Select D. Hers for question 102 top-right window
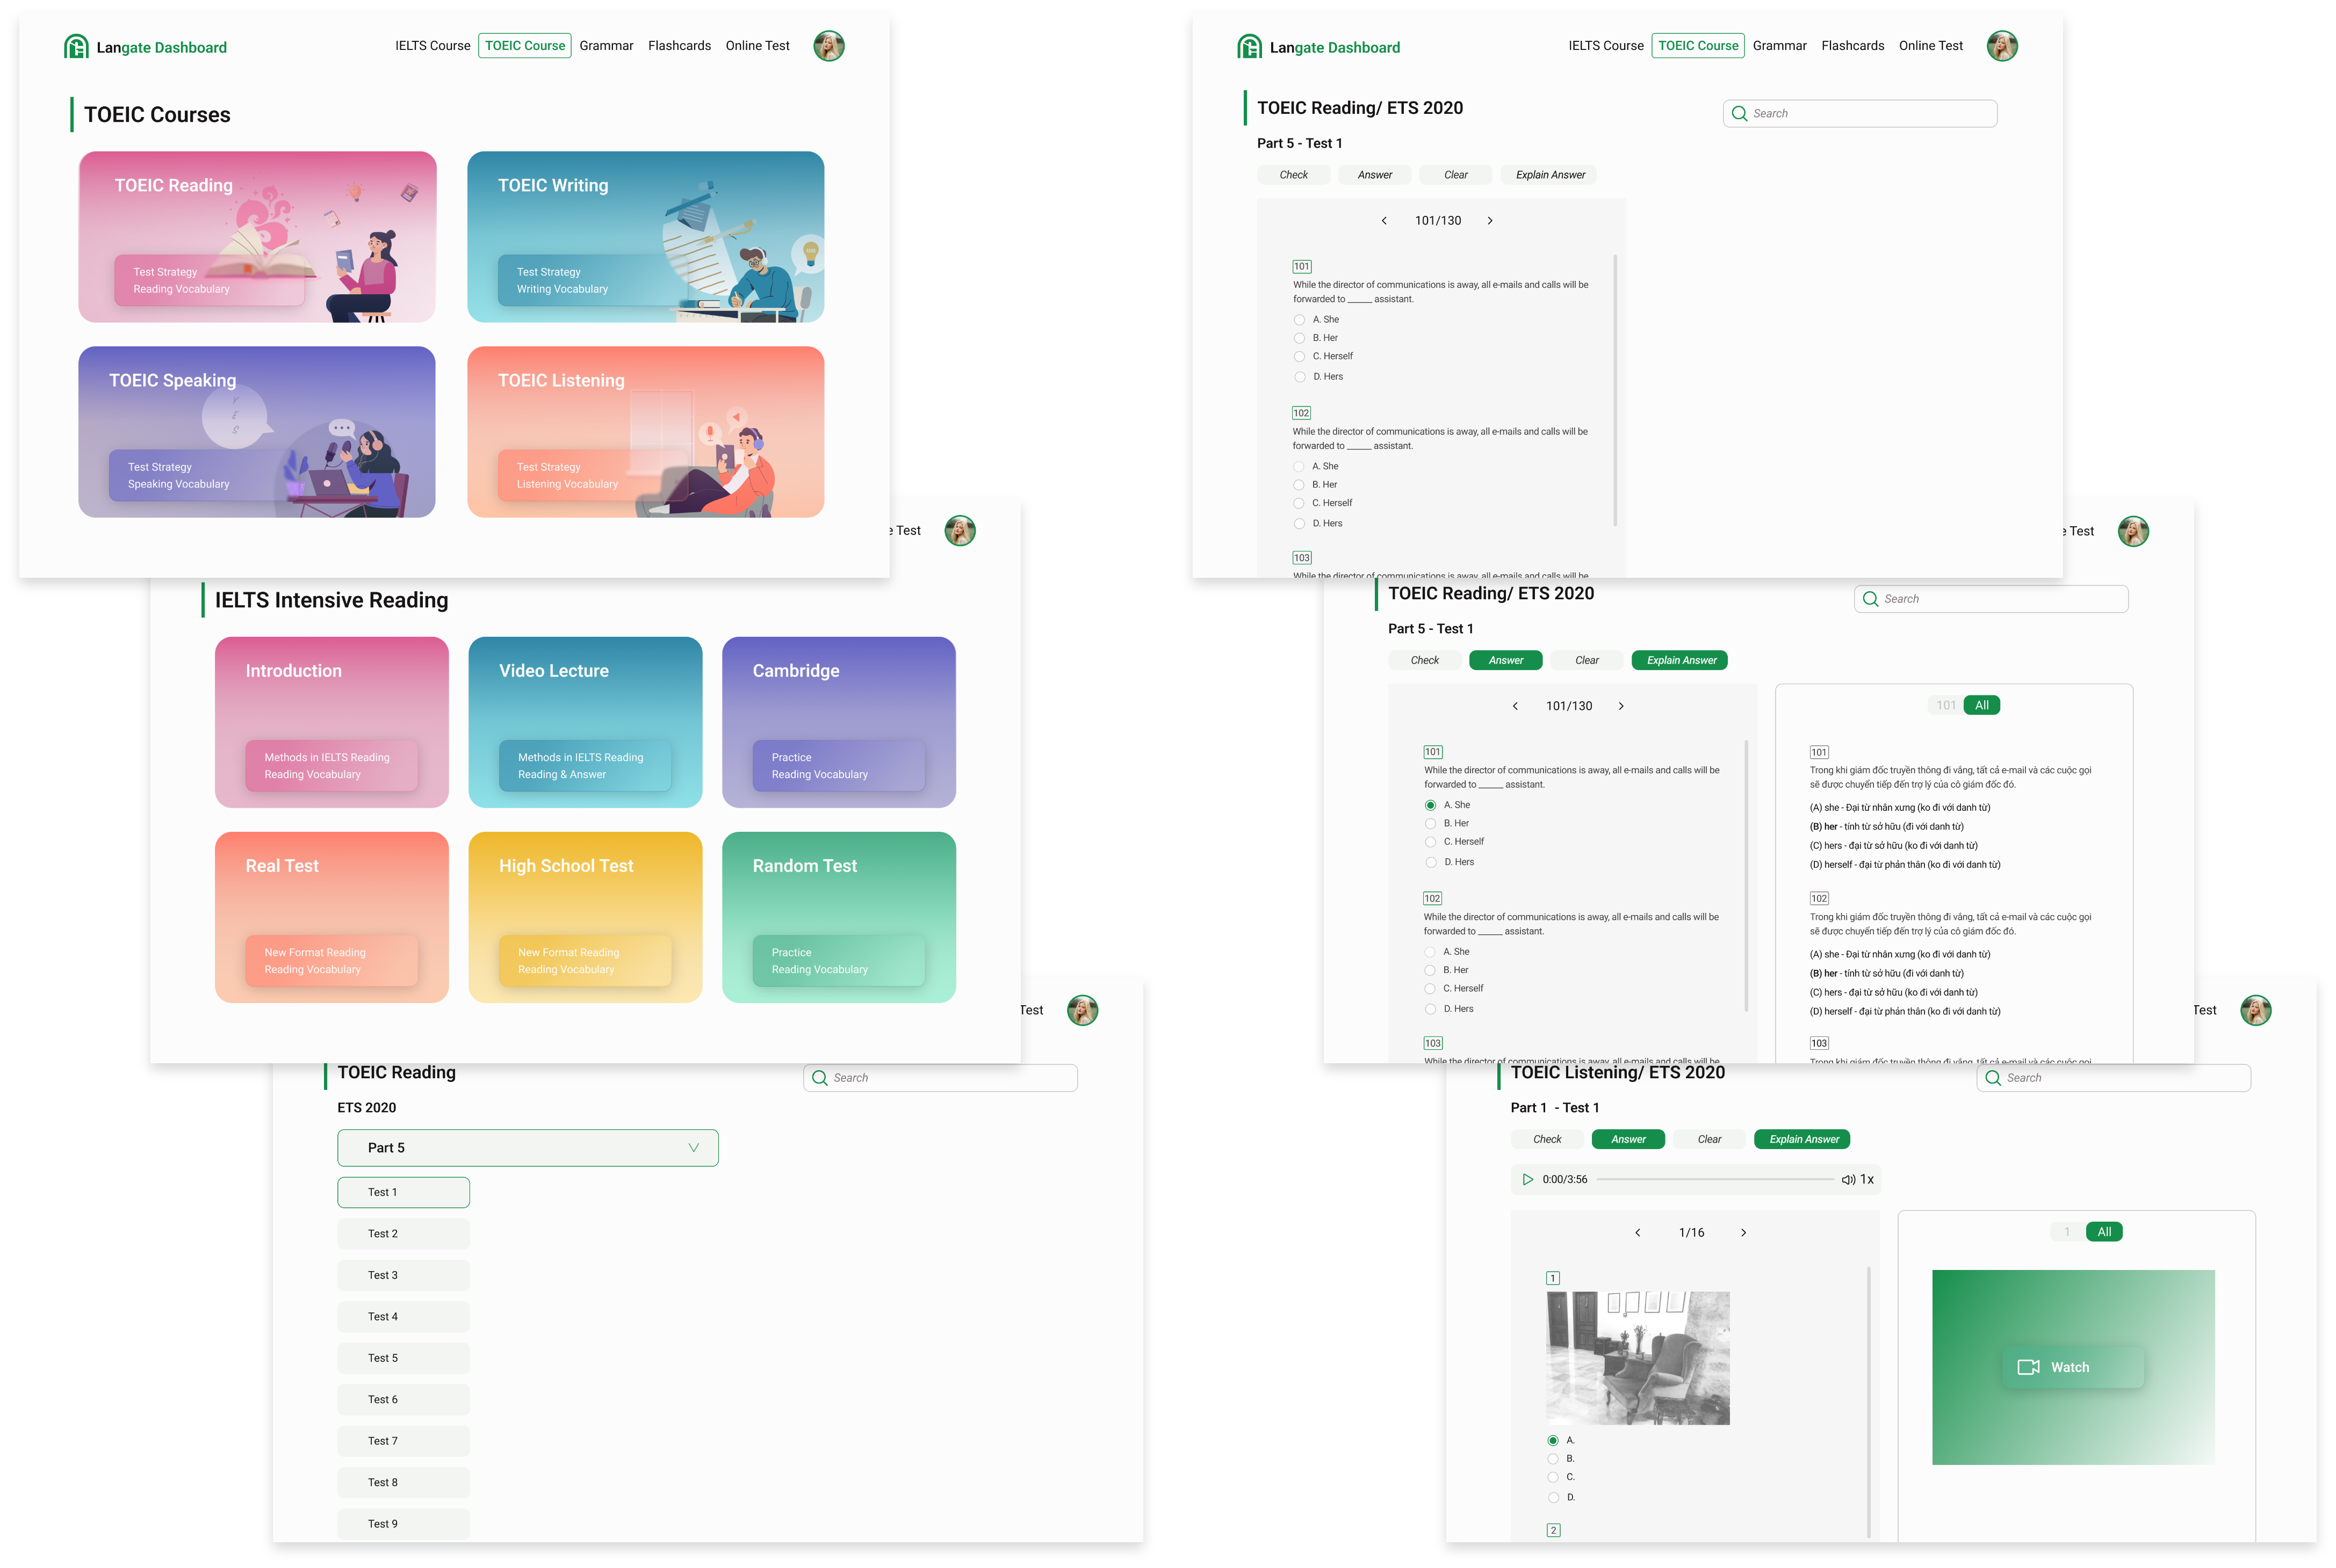Image resolution: width=2336 pixels, height=1568 pixels. [1299, 524]
